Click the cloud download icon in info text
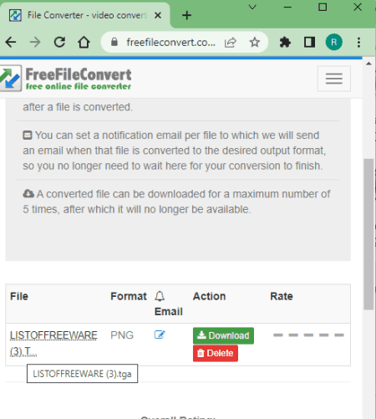Image resolution: width=376 pixels, height=419 pixels. pos(28,193)
